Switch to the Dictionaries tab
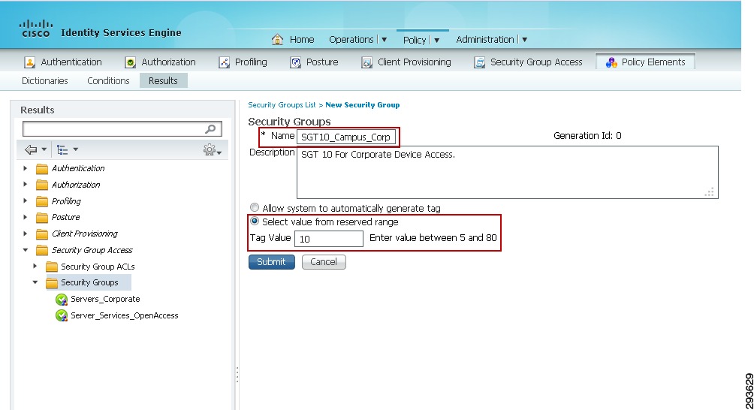This screenshot has height=410, width=754. (45, 81)
